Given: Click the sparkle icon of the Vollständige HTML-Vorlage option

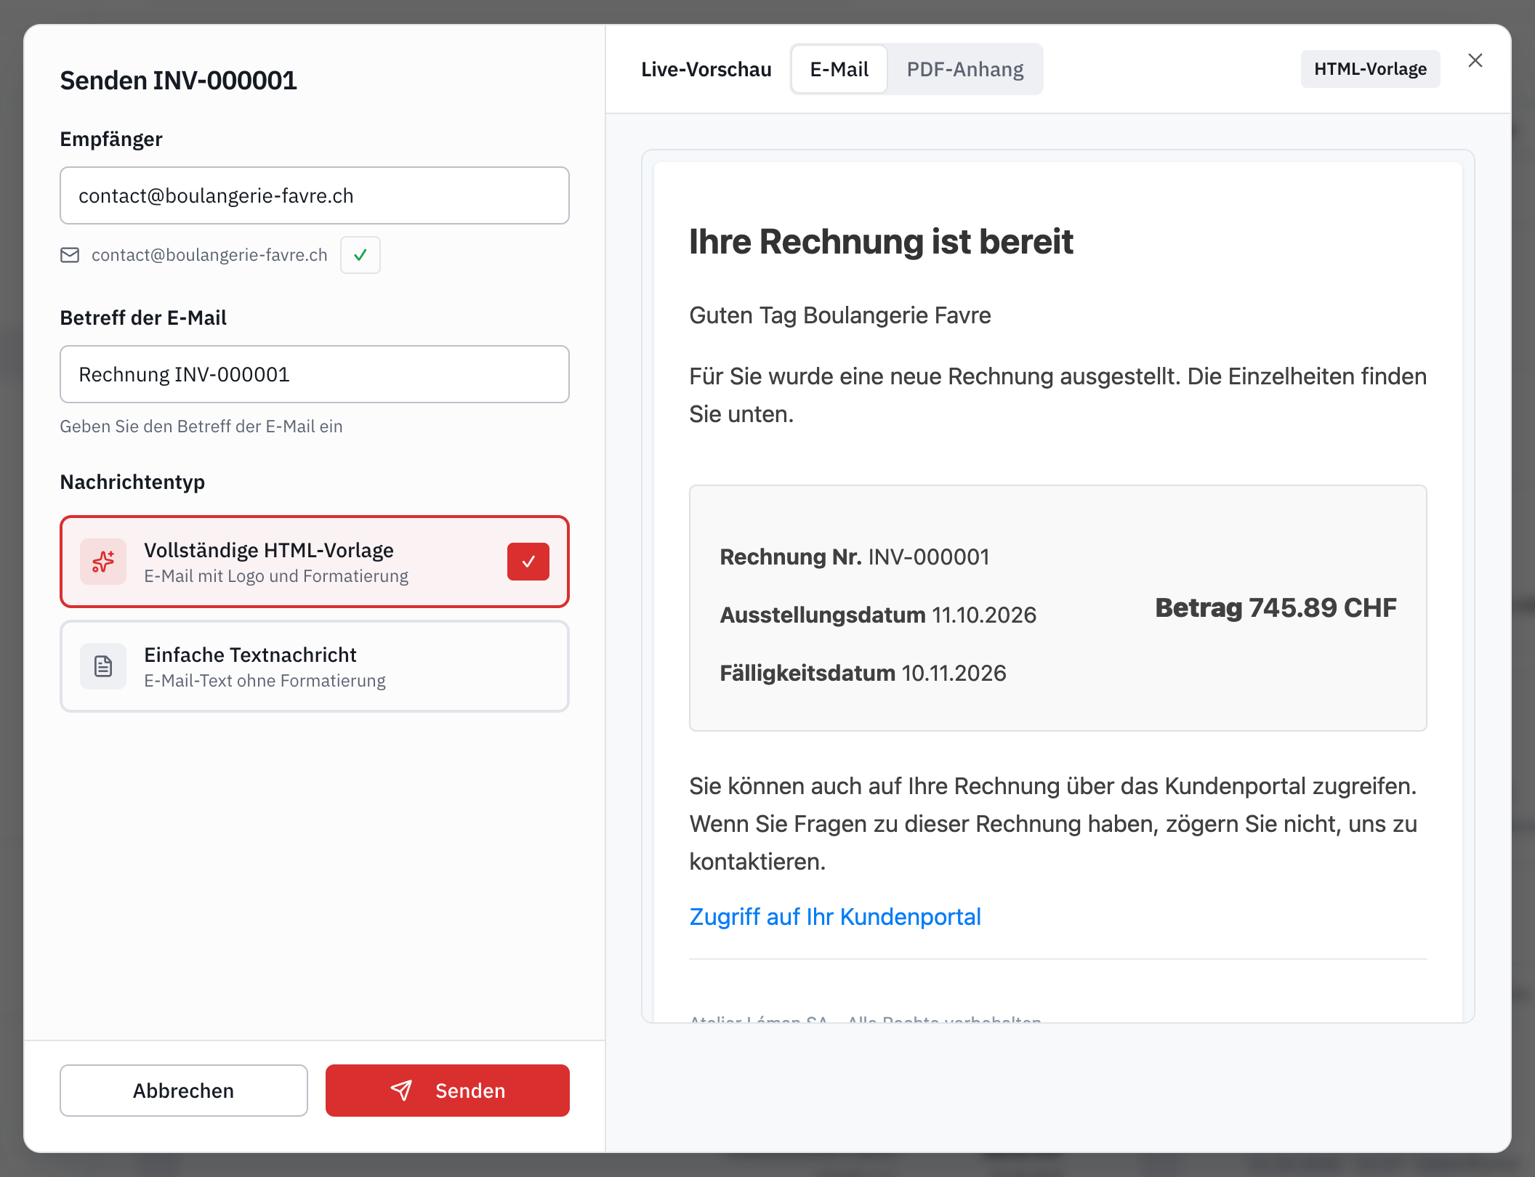Looking at the screenshot, I should point(103,562).
